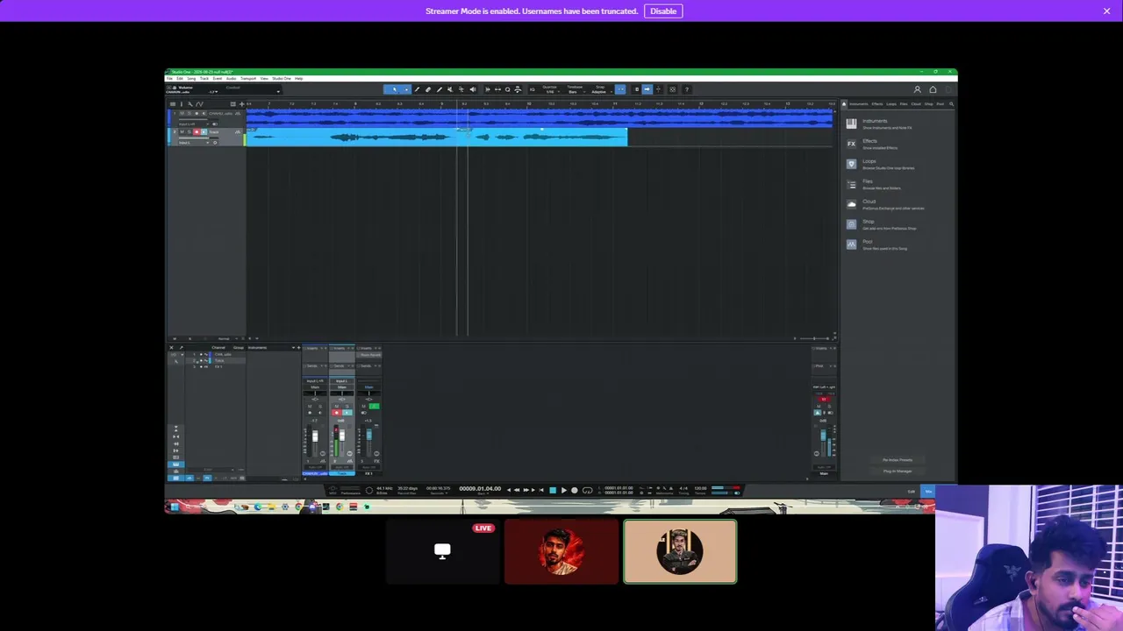The width and height of the screenshot is (1123, 631).
Task: Open the Timebase dropdown
Action: coord(575,89)
